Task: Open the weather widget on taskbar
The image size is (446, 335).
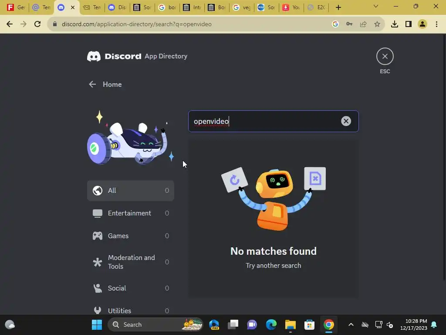Action: pos(10,325)
